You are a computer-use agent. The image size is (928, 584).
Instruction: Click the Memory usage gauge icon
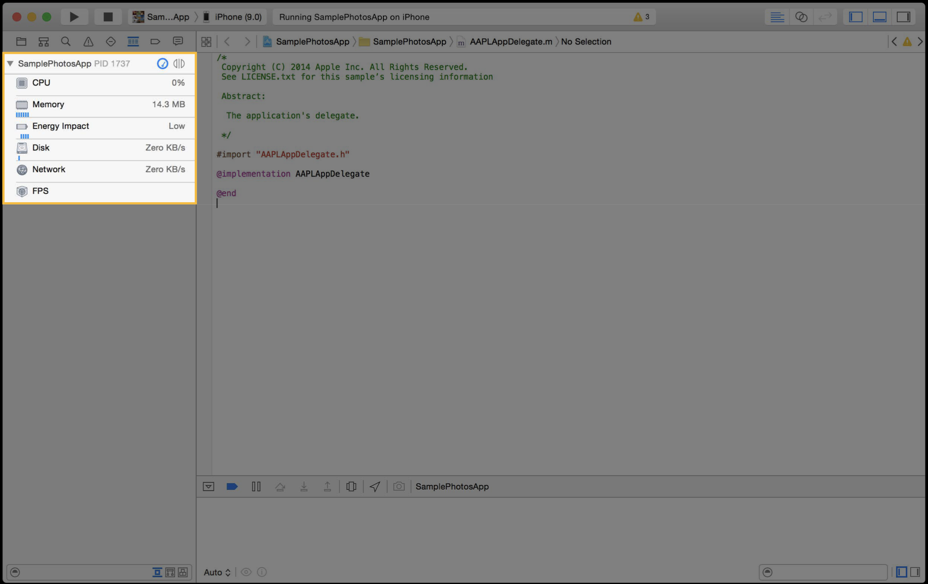(x=22, y=104)
